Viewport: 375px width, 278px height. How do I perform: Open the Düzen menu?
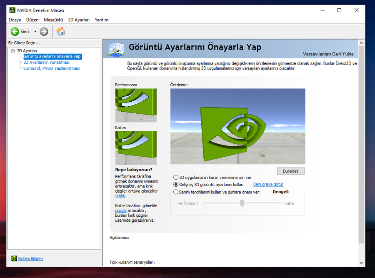coord(32,20)
